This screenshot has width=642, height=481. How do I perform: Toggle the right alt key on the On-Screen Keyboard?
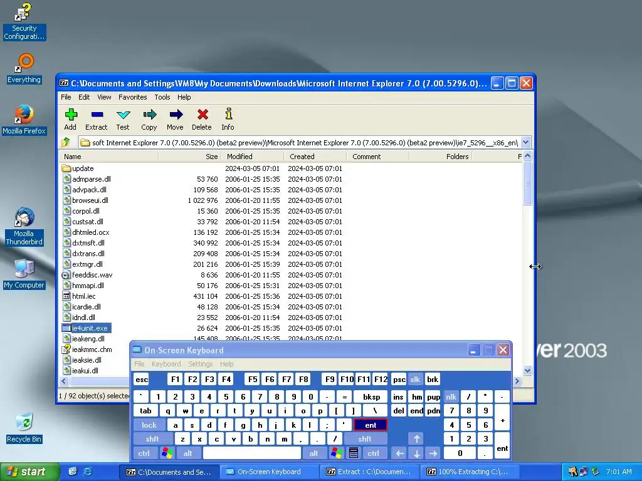(x=313, y=453)
